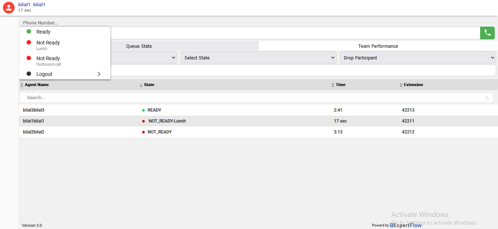498x229 pixels.
Task: Click into the agent Search field
Action: pyautogui.click(x=252, y=98)
